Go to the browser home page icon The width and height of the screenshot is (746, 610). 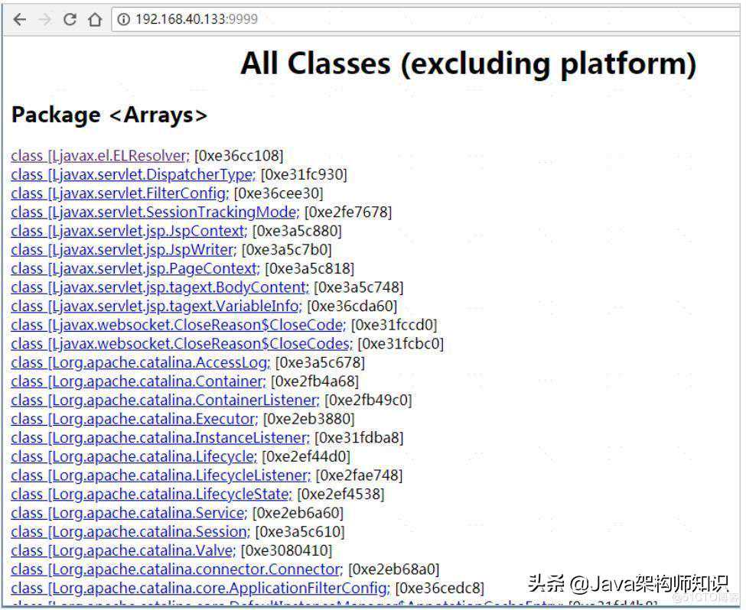click(x=95, y=20)
